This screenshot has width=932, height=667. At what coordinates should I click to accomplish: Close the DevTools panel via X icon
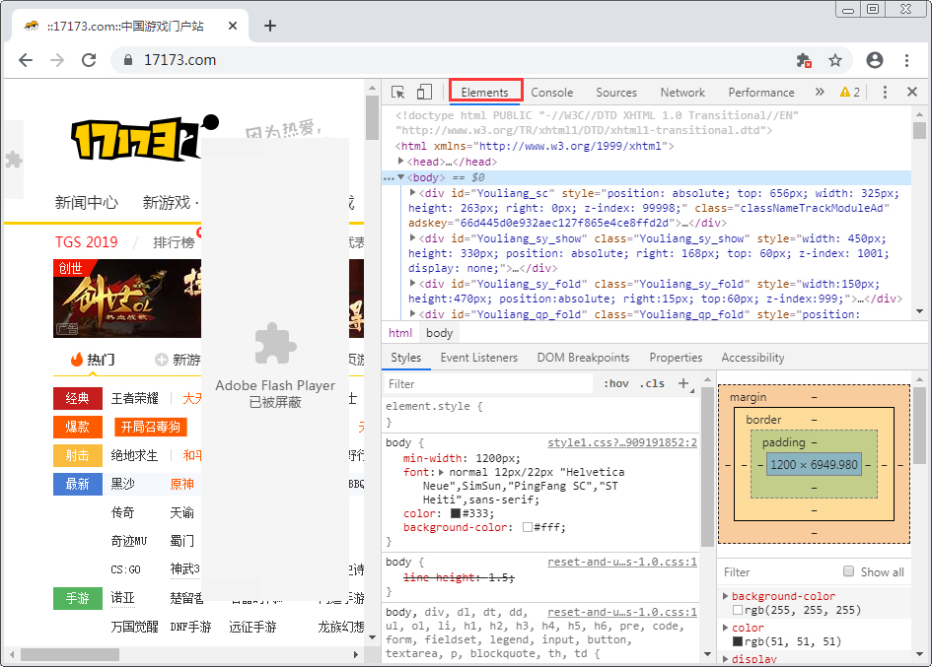coord(911,92)
